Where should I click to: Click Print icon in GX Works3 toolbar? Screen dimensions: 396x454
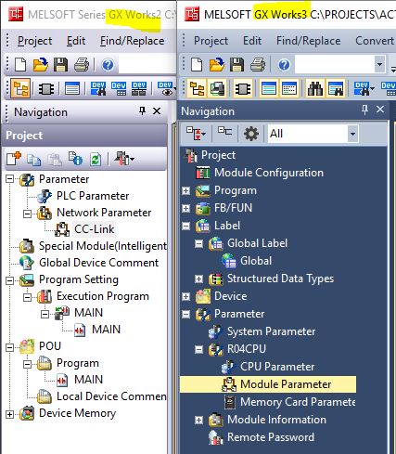258,65
